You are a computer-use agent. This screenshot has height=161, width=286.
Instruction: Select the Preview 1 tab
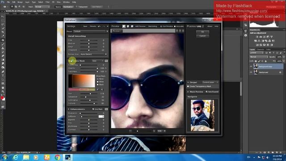coord(117,31)
